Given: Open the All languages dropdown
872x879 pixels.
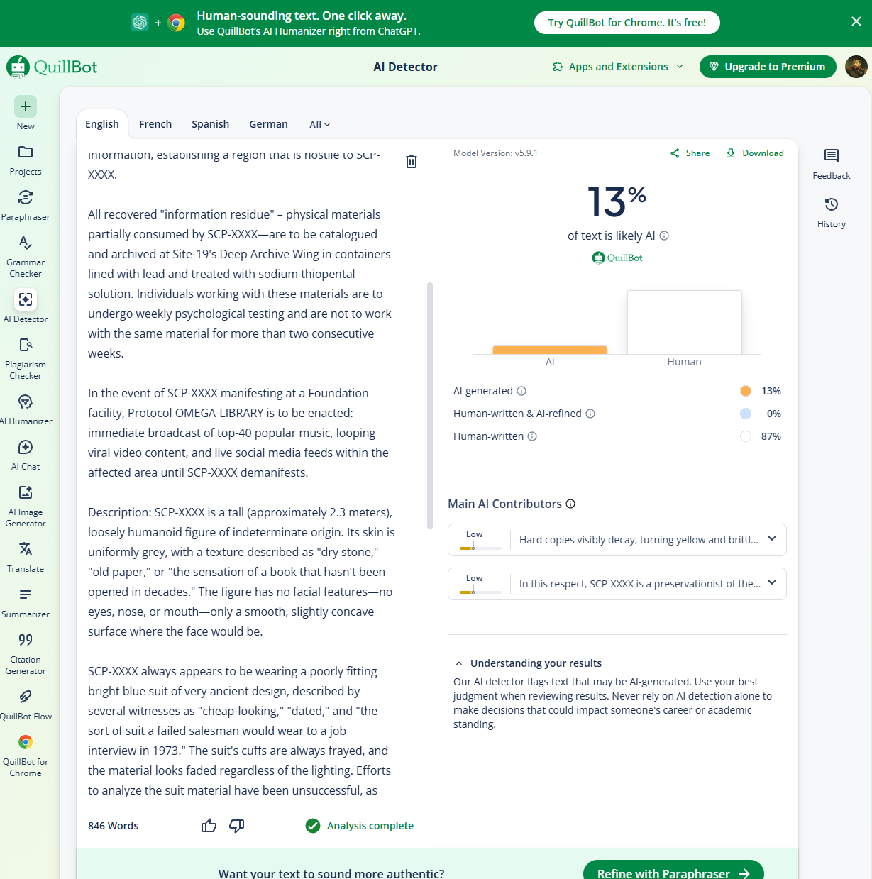Looking at the screenshot, I should 320,124.
